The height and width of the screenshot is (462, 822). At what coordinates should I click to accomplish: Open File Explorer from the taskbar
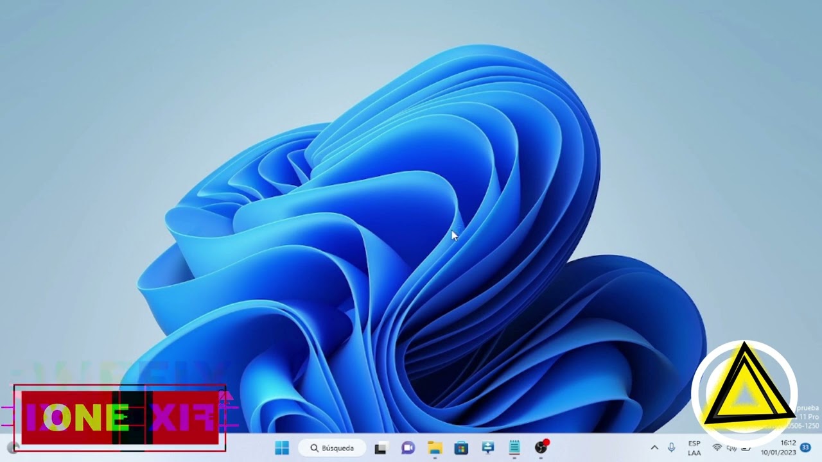435,448
